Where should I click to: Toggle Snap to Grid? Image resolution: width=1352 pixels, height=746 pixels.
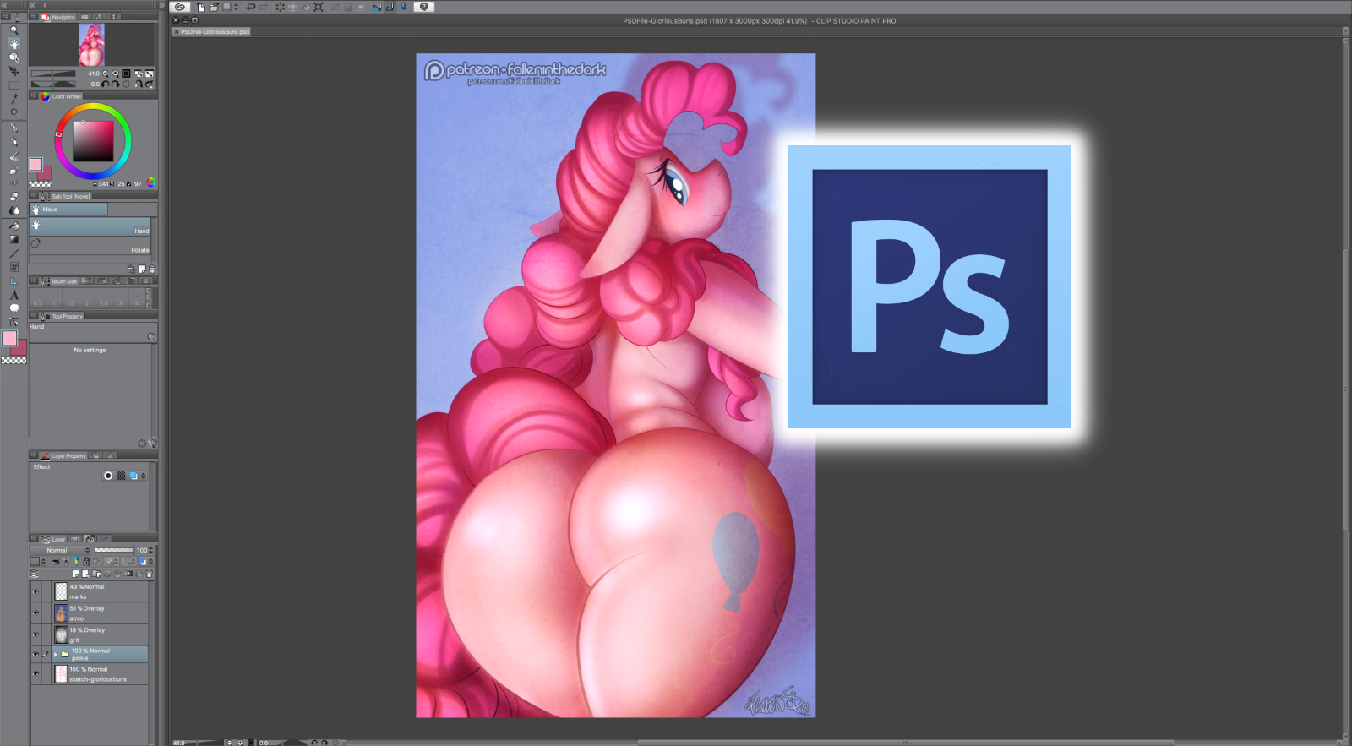click(403, 7)
